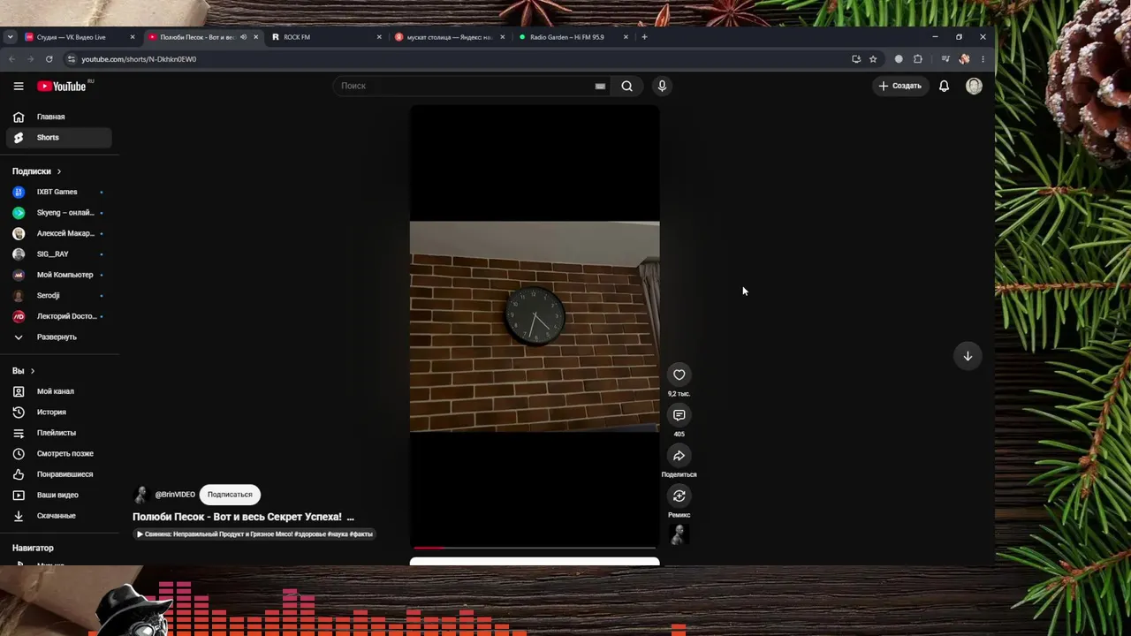Screen dimensions: 1131x636
Task: Click the search magnifier button
Action: 626,86
